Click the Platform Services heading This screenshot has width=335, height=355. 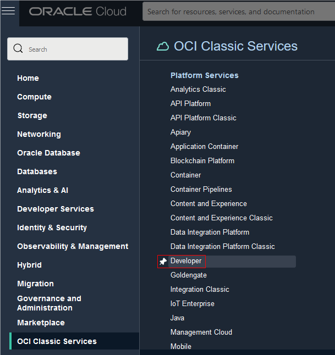(x=205, y=75)
